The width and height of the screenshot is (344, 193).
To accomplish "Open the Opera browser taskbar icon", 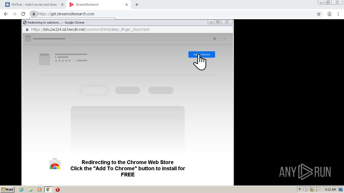I will [58, 190].
